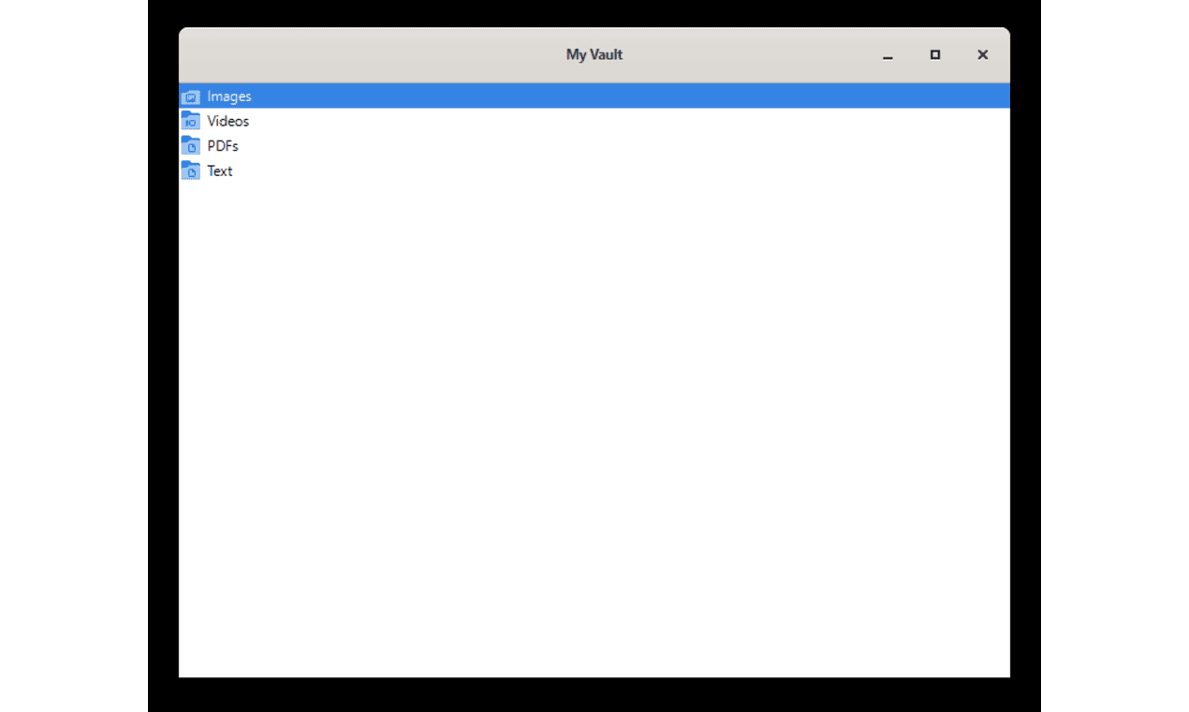The width and height of the screenshot is (1189, 712).
Task: Click the minimize icon in the title bar
Action: click(887, 55)
